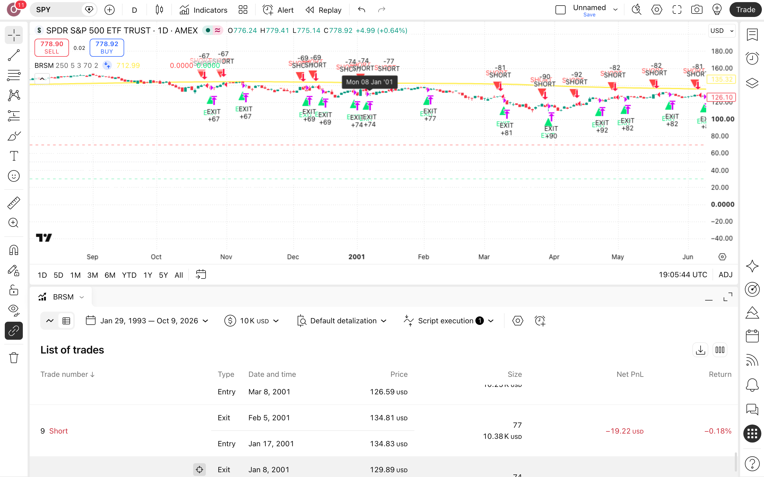This screenshot has width=764, height=477.
Task: Toggle stay in drawing mode
Action: tap(14, 270)
